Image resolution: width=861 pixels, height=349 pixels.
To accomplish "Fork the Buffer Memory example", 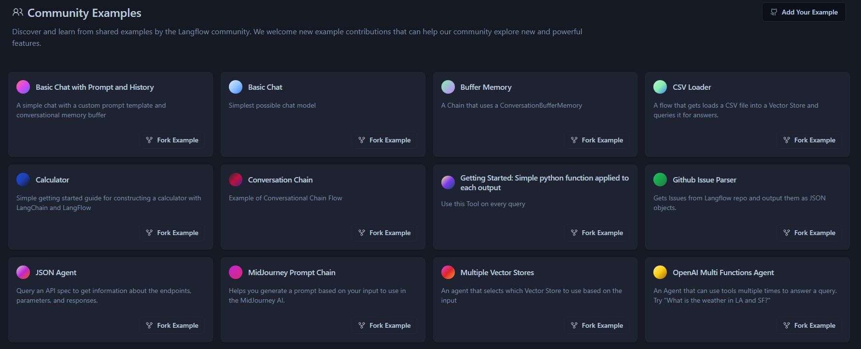I will (x=597, y=140).
